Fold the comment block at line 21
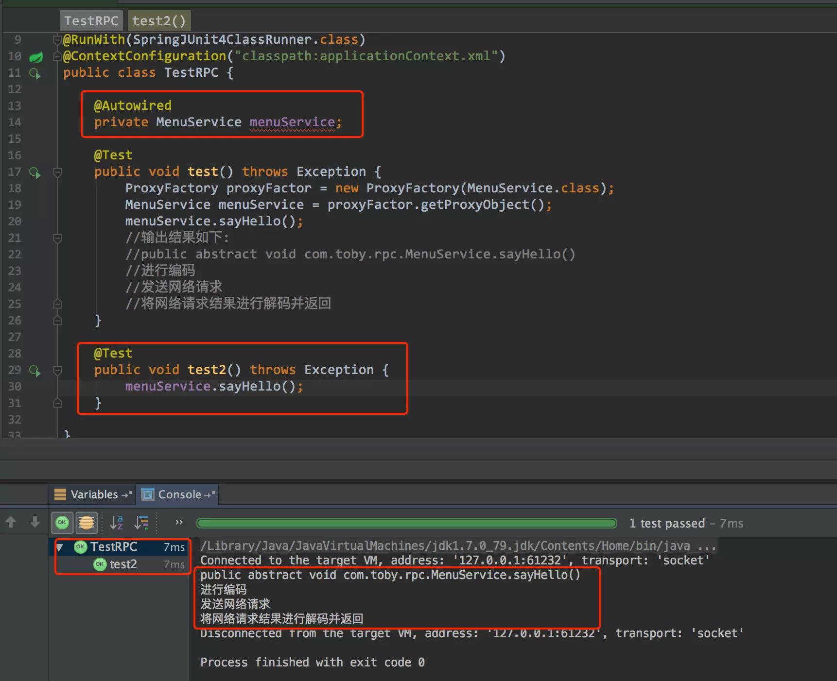 (x=57, y=238)
